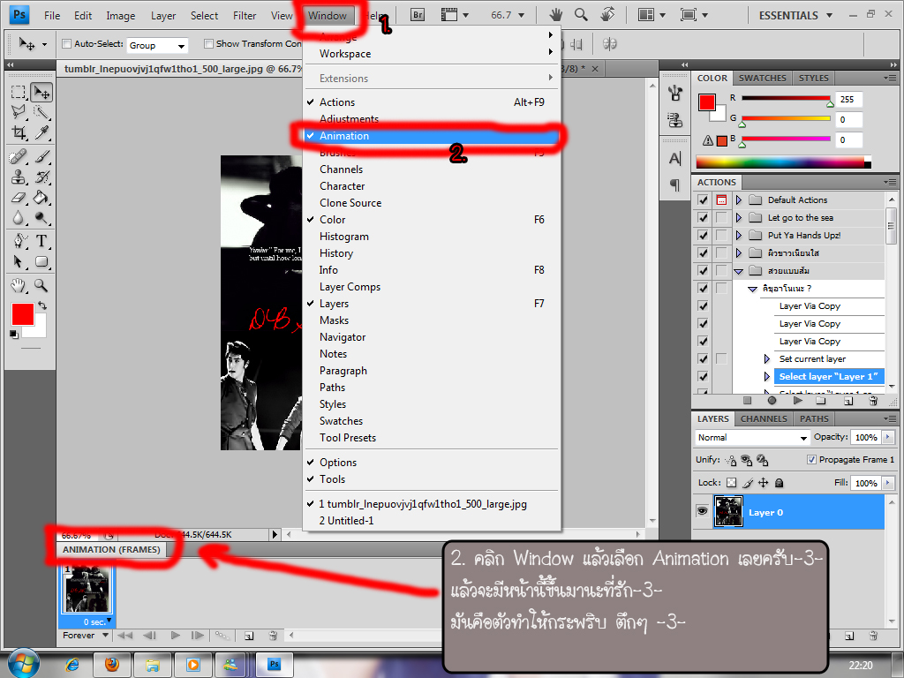
Task: Pick the Paint Bucket tool
Action: click(41, 198)
